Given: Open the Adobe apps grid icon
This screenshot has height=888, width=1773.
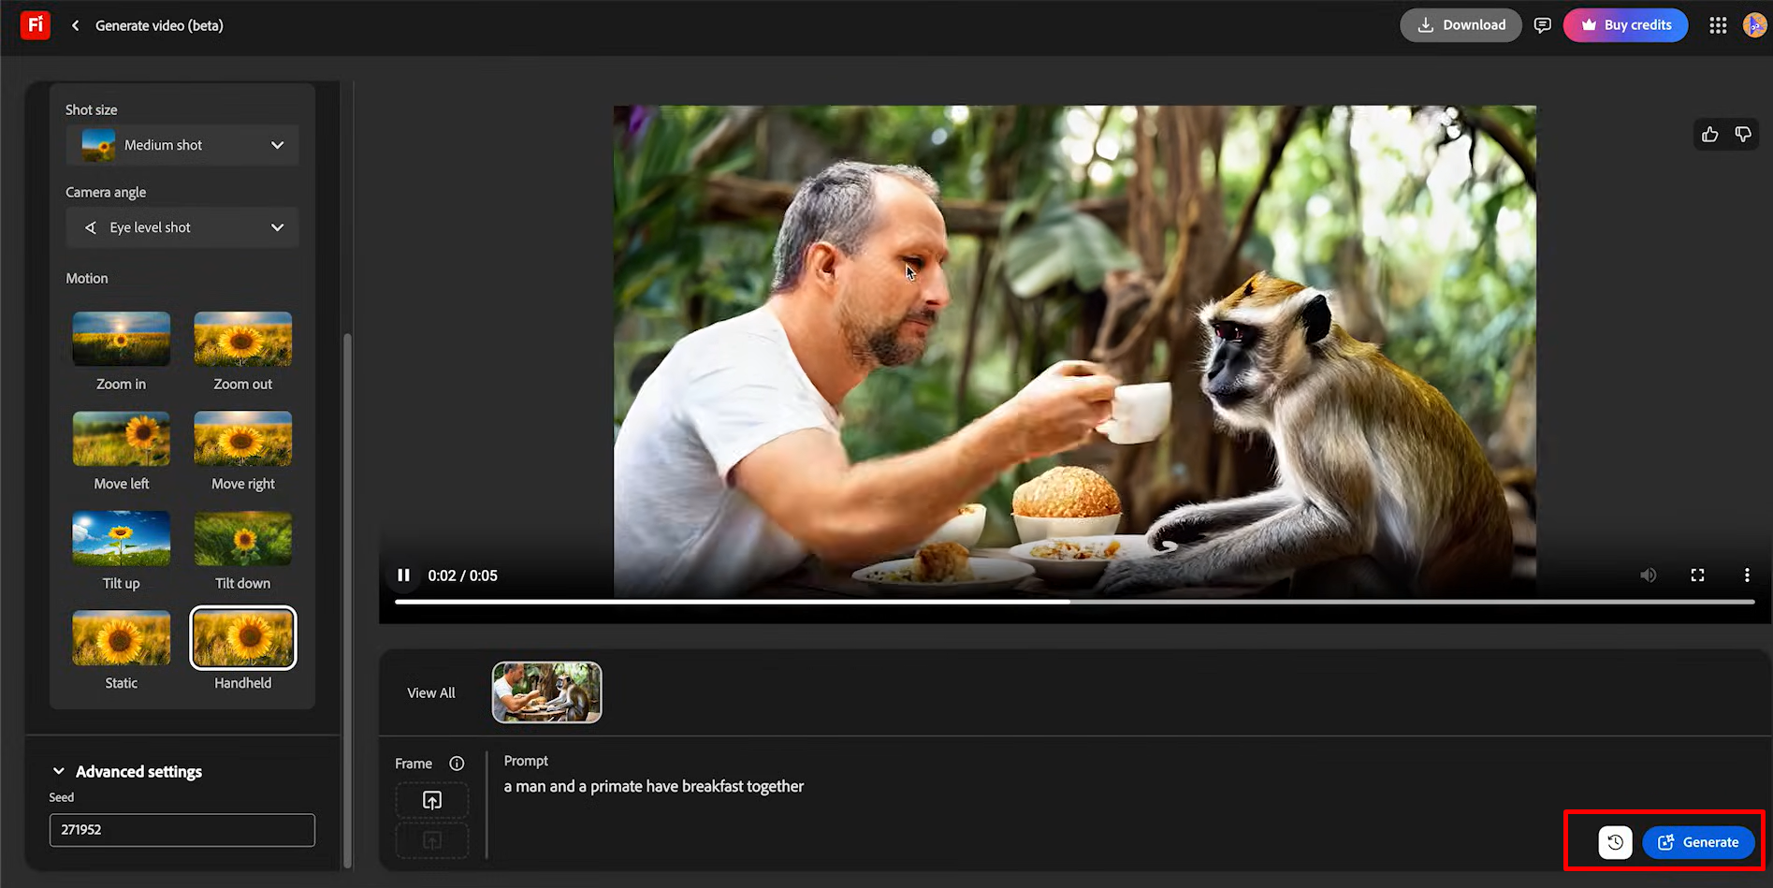Looking at the screenshot, I should pyautogui.click(x=1718, y=25).
